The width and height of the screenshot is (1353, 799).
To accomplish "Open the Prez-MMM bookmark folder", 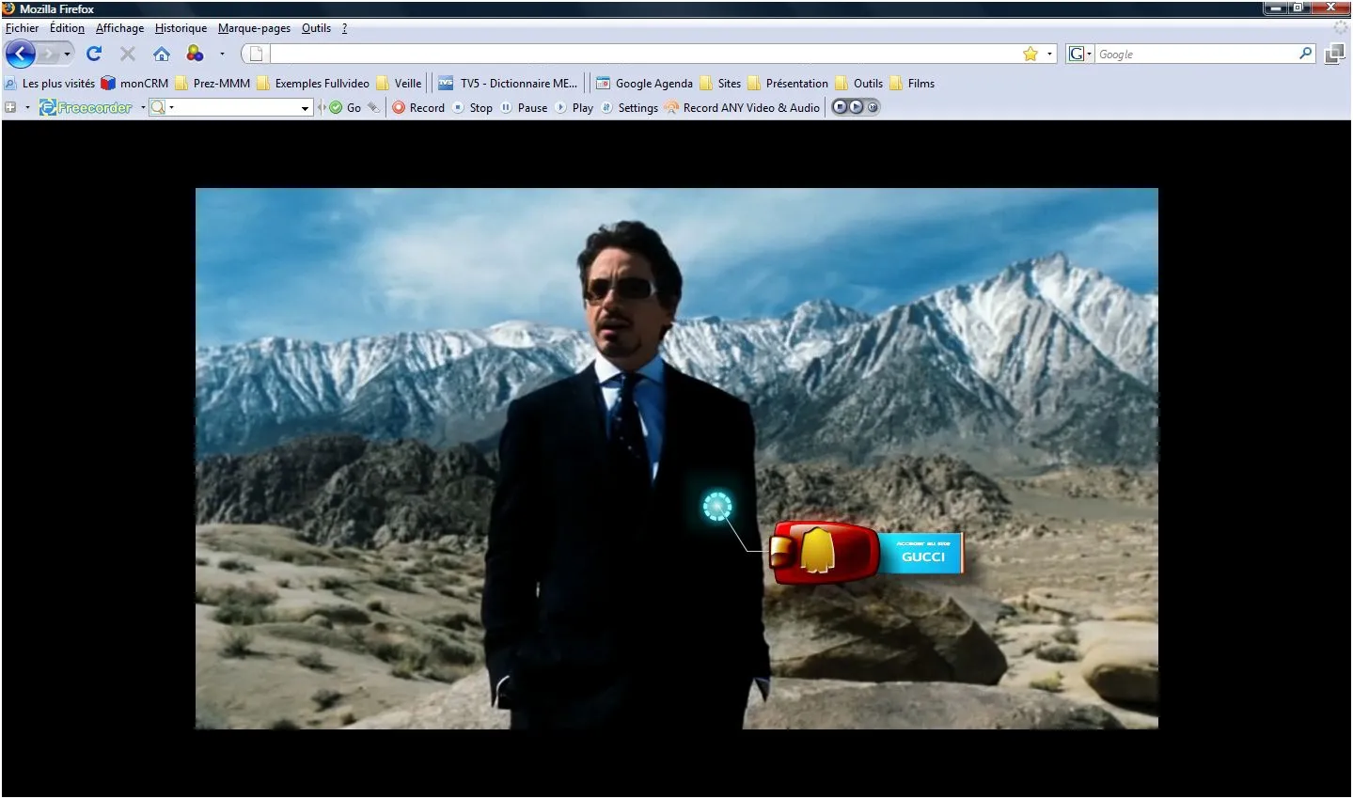I will pos(212,84).
